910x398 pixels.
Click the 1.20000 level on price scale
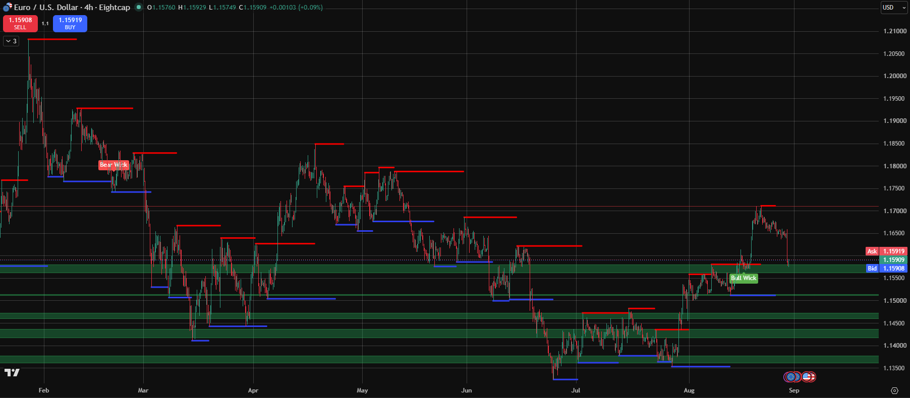click(894, 76)
